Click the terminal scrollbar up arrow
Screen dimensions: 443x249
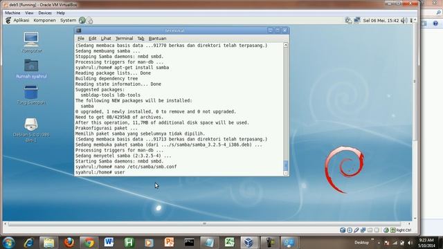point(286,45)
